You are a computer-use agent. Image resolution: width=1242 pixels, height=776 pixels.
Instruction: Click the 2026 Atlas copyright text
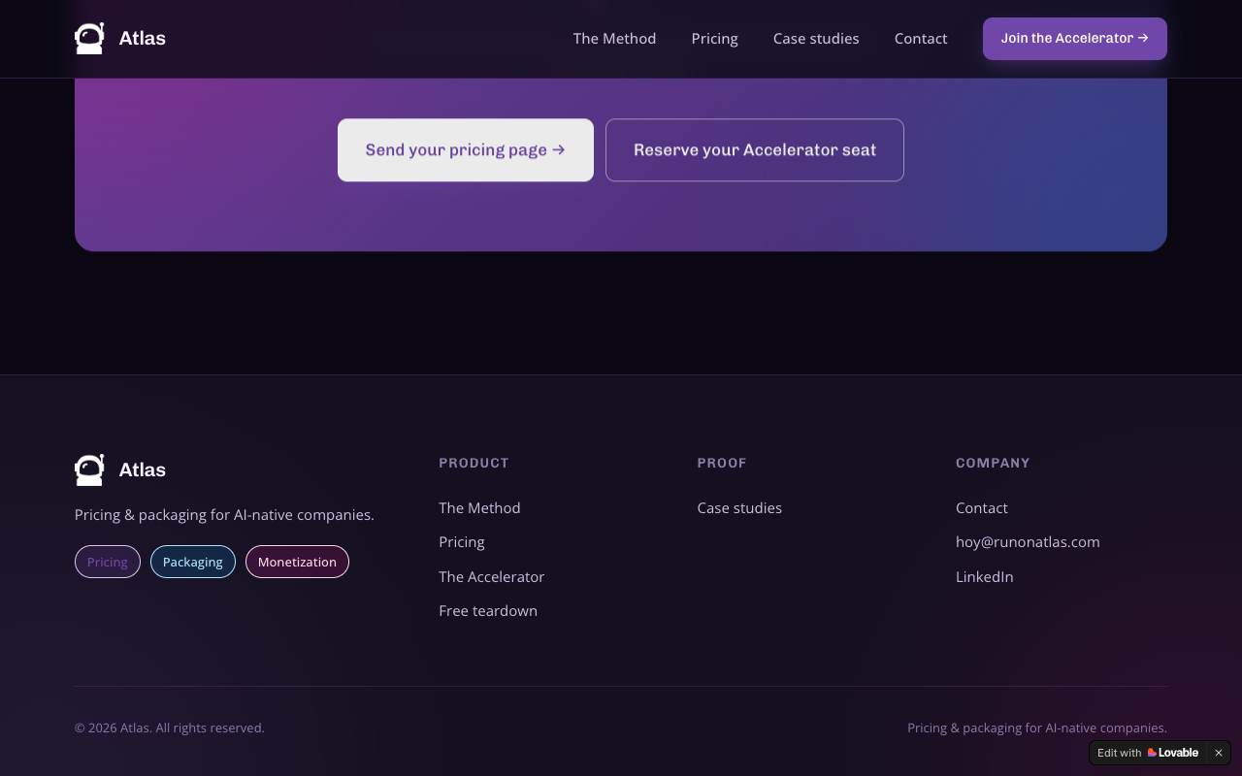(x=170, y=727)
